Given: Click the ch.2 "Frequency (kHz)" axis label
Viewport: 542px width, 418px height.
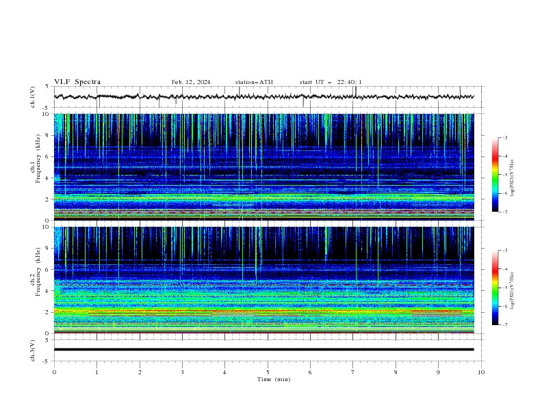Looking at the screenshot, I should point(38,271).
